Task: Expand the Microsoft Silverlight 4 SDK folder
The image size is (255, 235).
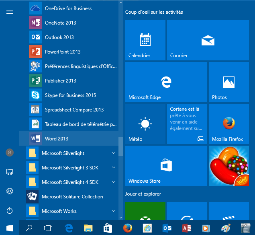Action: [x=69, y=182]
